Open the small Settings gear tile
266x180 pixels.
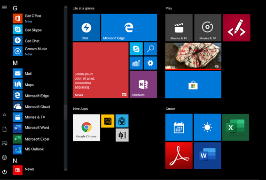[x=150, y=63]
